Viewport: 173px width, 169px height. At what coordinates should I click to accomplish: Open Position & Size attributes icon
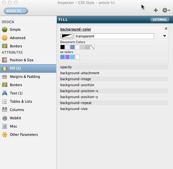[x=5, y=60]
